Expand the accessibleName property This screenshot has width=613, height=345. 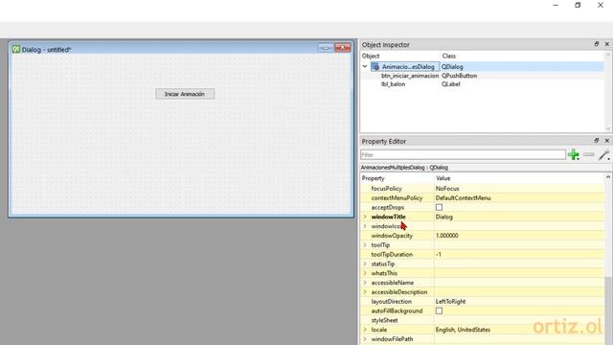365,282
